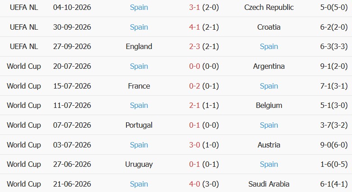Open the Spain link in the 04-10-2026 row
Screen dimensions: 352x192
139,7
